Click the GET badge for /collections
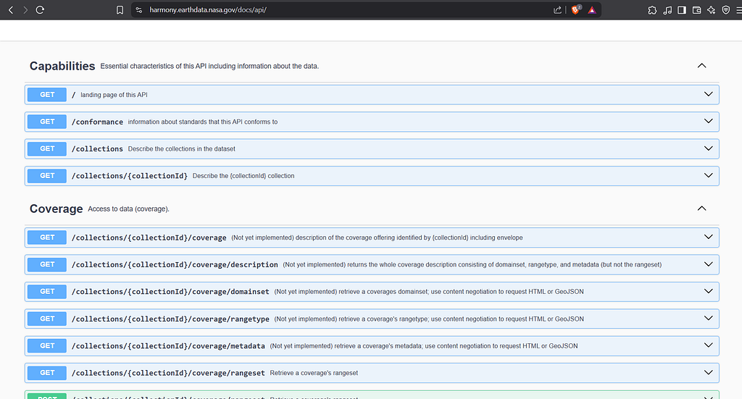Screen dimensions: 742x399 pos(47,148)
